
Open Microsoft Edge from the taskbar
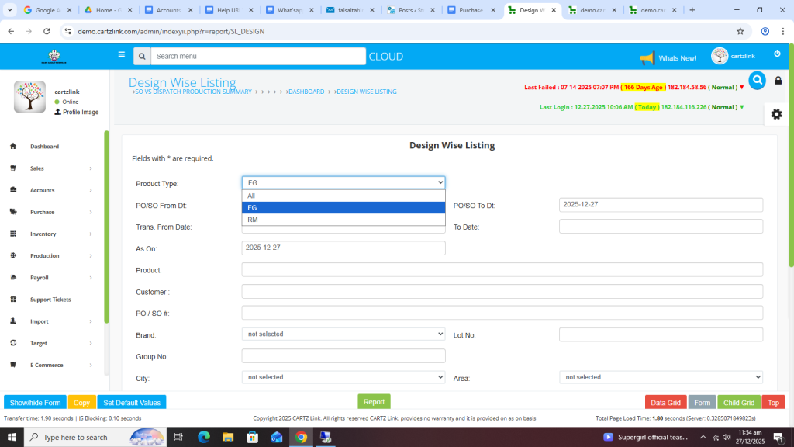pyautogui.click(x=204, y=437)
